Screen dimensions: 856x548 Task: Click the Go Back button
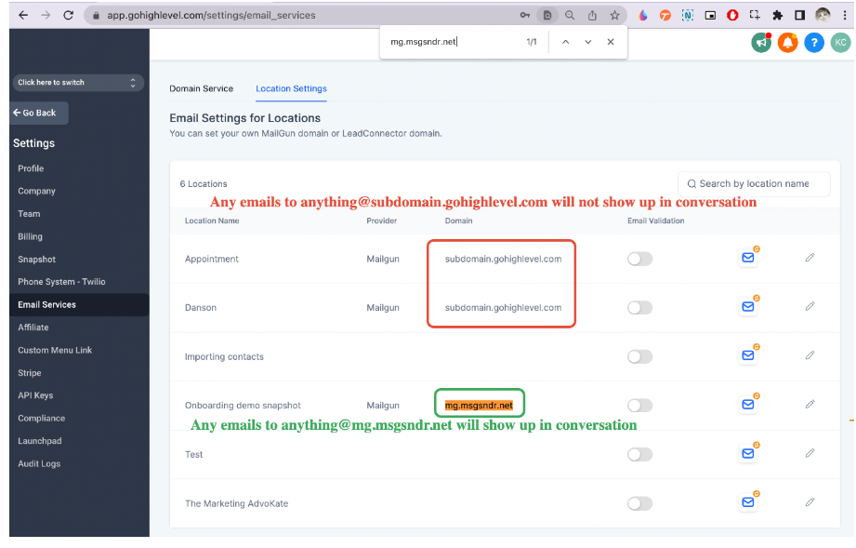38,113
